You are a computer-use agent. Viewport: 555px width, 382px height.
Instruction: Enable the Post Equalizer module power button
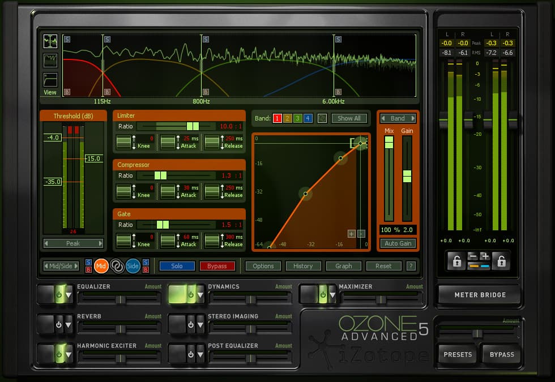click(191, 354)
